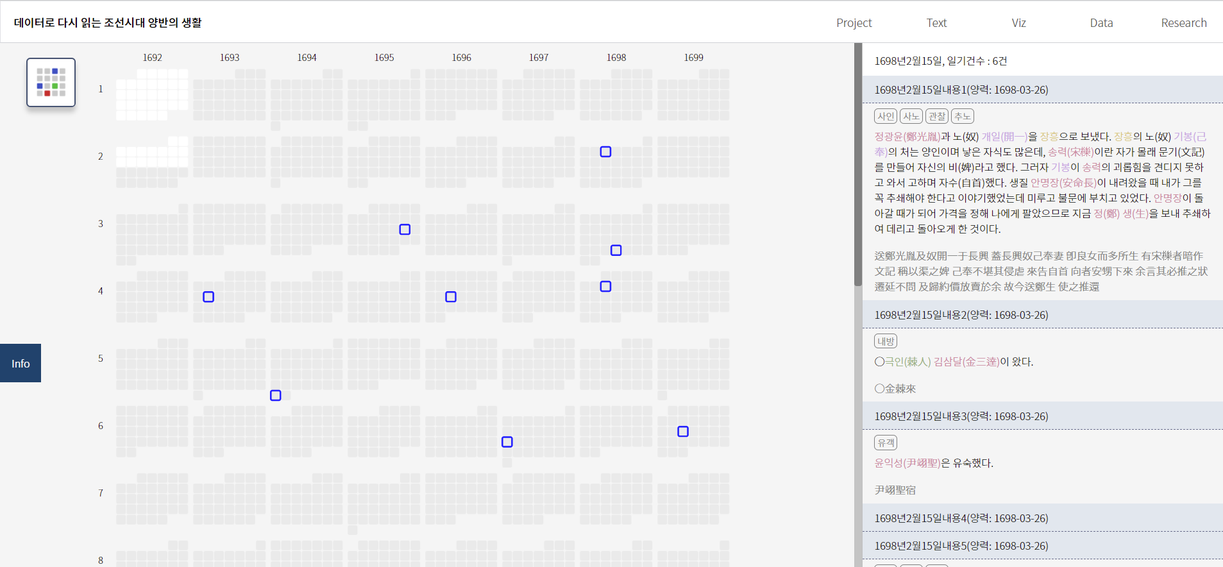This screenshot has width=1223, height=567.
Task: Select the blue marked day in 1698 row 2
Action: [605, 152]
